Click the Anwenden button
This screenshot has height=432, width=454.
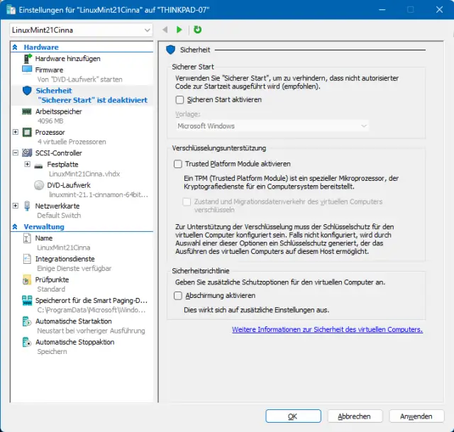point(416,416)
